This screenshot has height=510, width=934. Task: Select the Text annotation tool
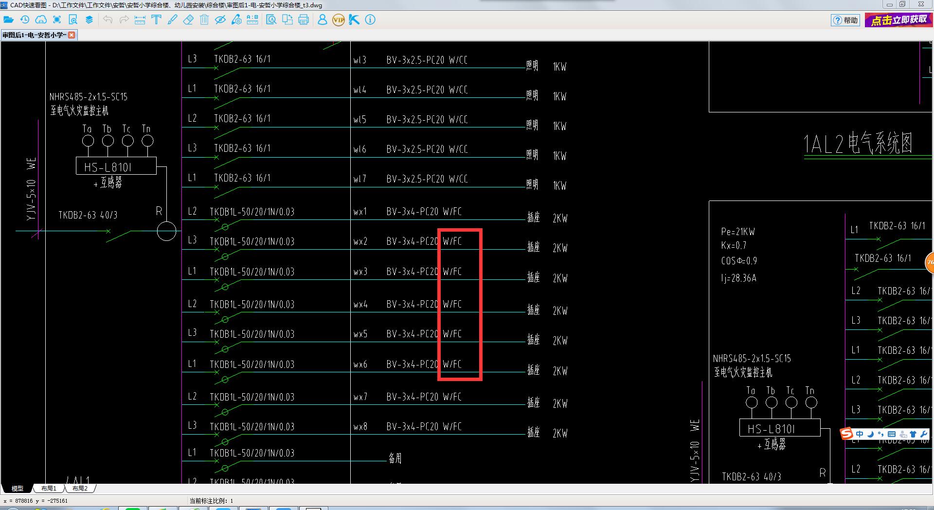point(156,20)
